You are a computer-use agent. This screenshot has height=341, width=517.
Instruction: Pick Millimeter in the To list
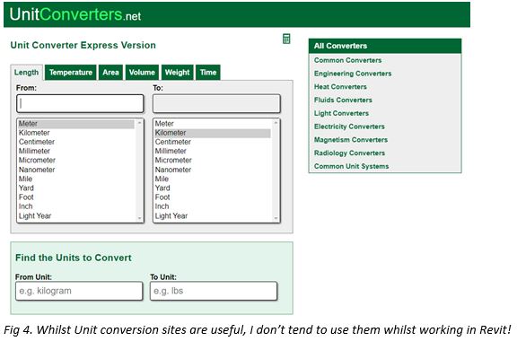click(213, 151)
